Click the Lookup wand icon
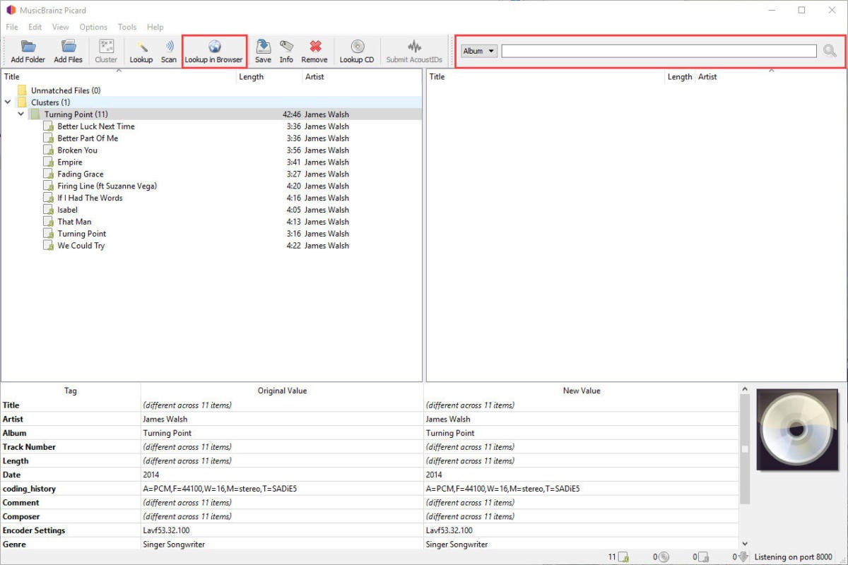 point(141,47)
